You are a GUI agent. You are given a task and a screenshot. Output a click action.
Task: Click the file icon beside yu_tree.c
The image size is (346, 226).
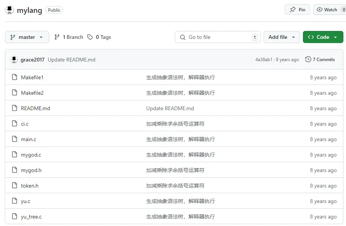pyautogui.click(x=15, y=216)
